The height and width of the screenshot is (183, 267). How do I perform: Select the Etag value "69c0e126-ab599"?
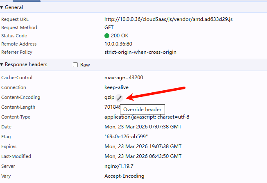click(126, 137)
